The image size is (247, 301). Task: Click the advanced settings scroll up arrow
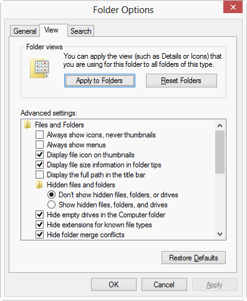tap(220, 126)
